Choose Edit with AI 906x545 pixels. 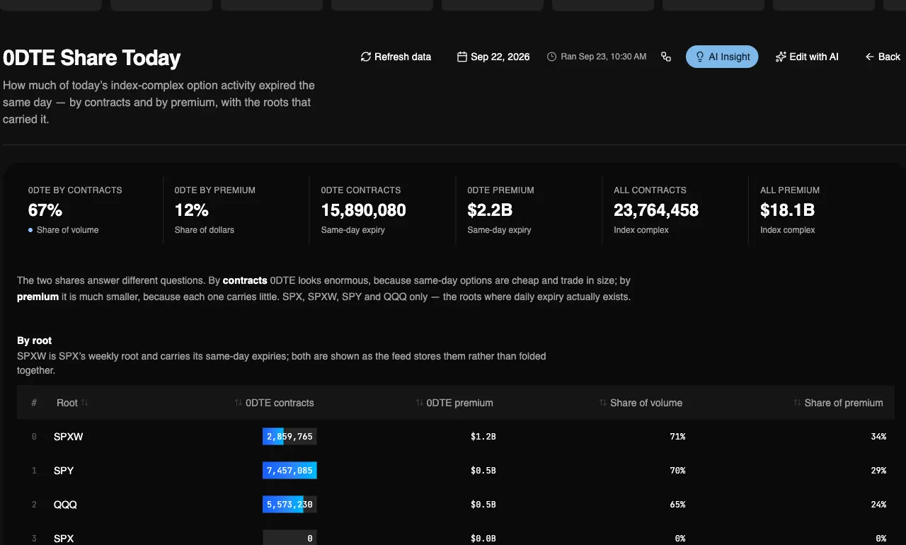click(807, 57)
